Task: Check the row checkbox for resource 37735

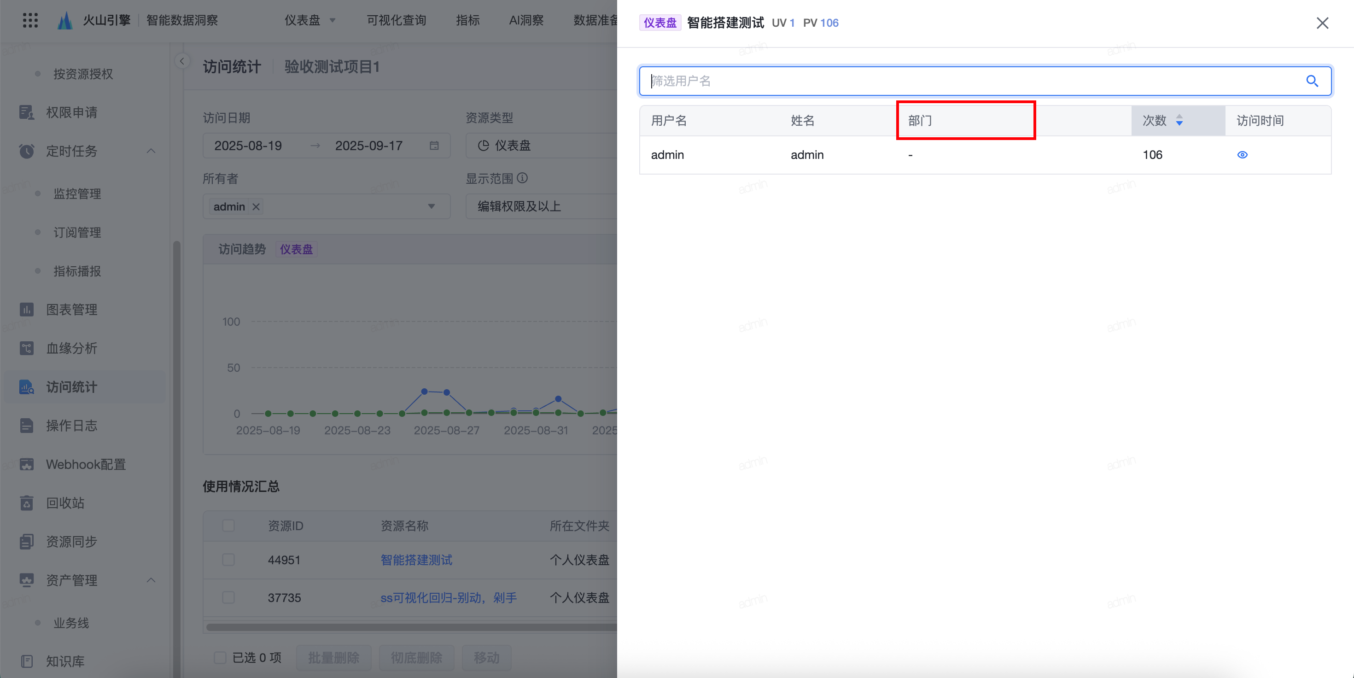Action: (228, 597)
